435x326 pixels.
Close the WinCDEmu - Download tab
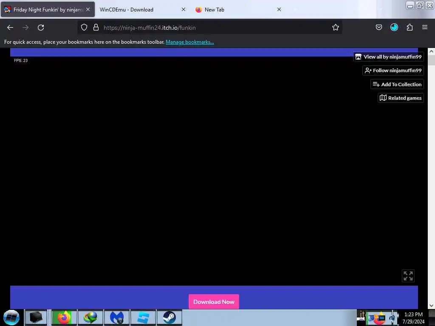click(x=184, y=9)
